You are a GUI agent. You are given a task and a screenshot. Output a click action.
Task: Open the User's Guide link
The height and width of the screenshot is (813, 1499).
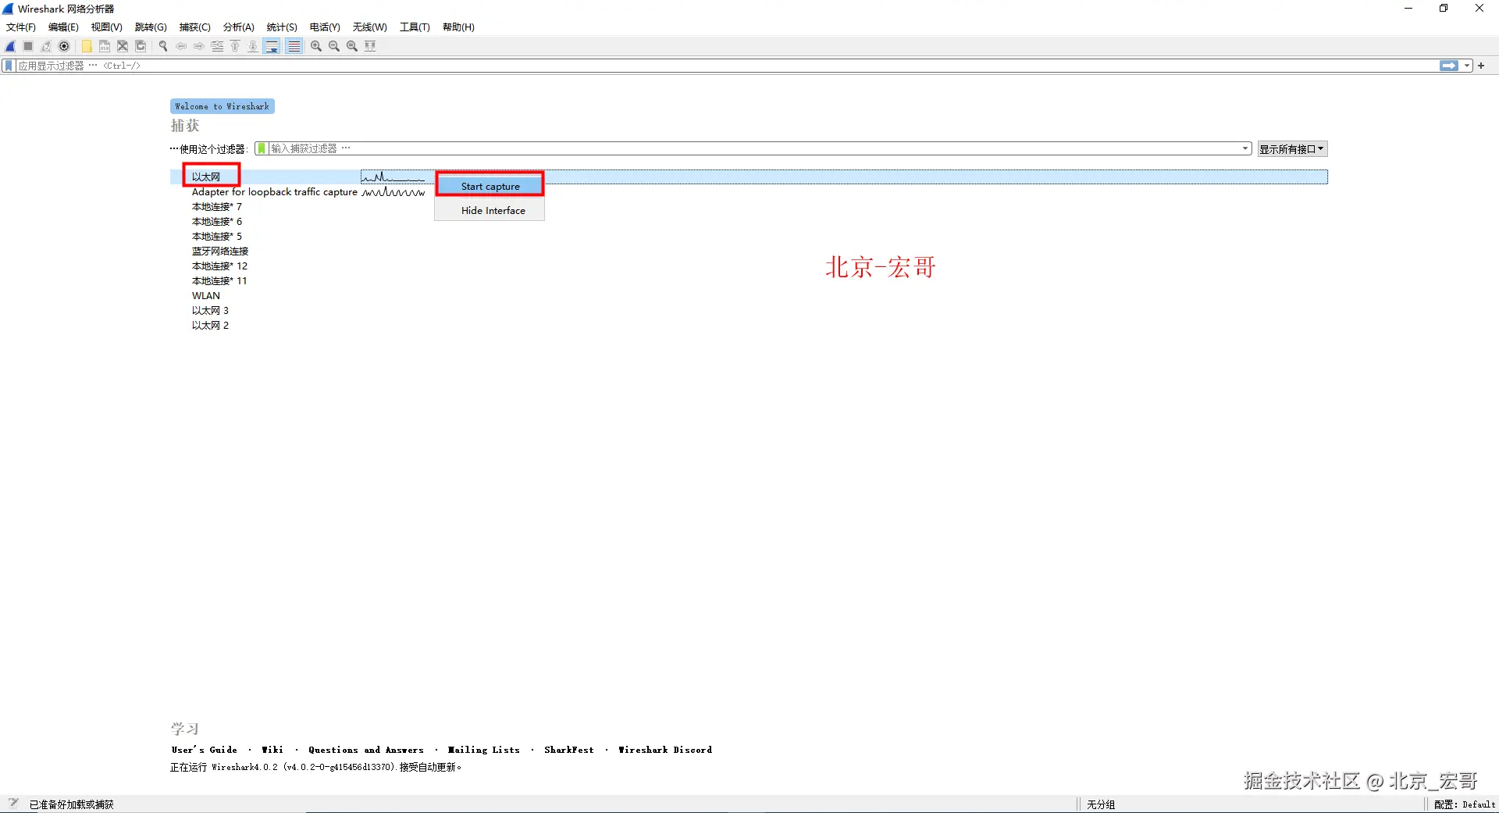[205, 750]
